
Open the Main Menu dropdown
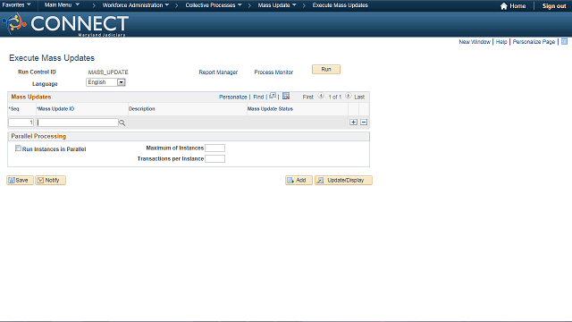(x=62, y=5)
